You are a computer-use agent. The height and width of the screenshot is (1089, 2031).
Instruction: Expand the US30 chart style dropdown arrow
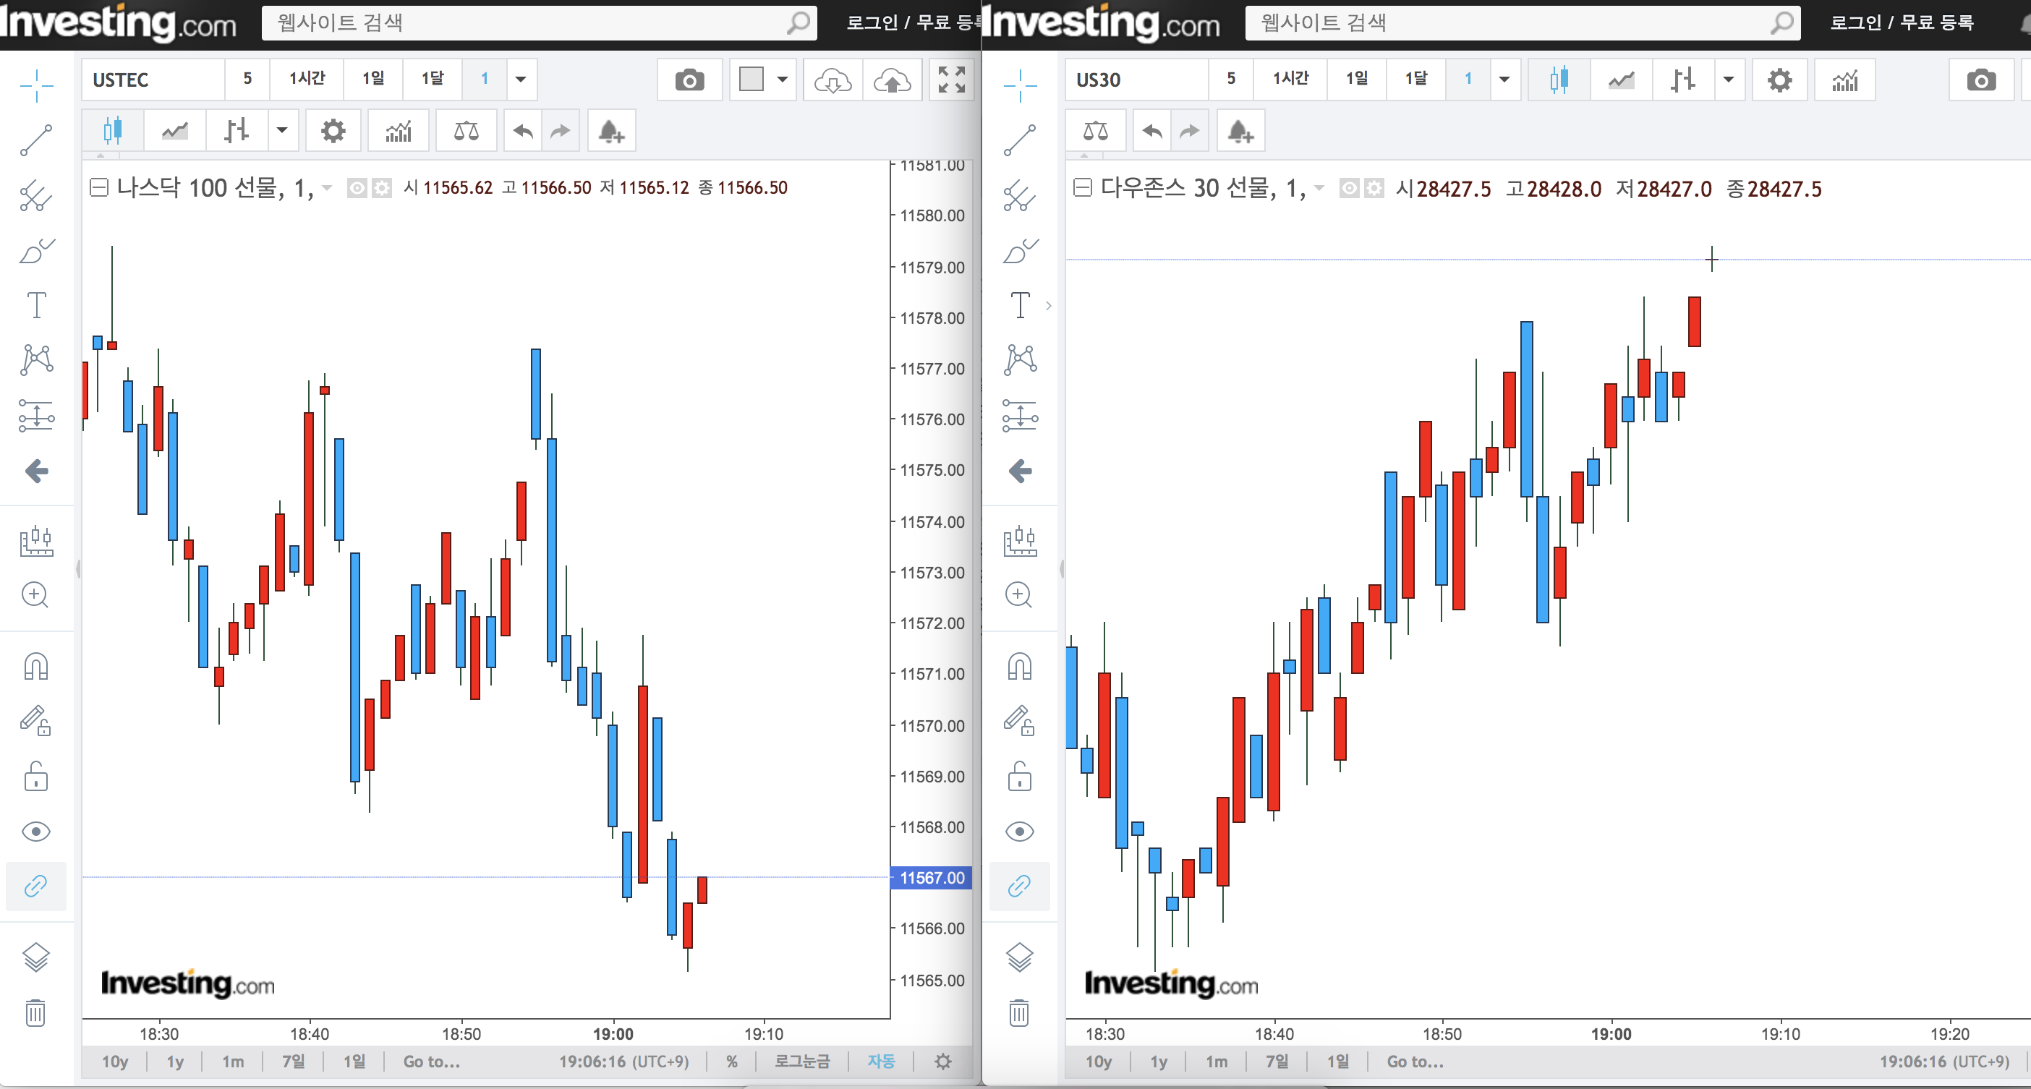[x=1728, y=80]
